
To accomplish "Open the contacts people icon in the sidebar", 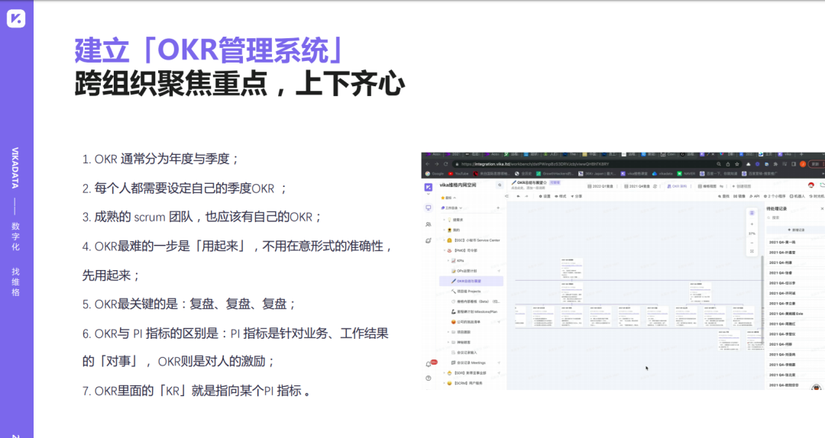I will pyautogui.click(x=429, y=224).
